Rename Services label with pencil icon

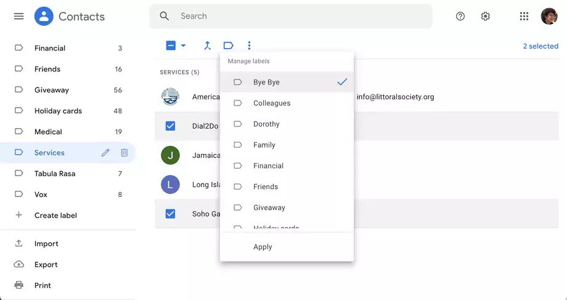pos(105,153)
